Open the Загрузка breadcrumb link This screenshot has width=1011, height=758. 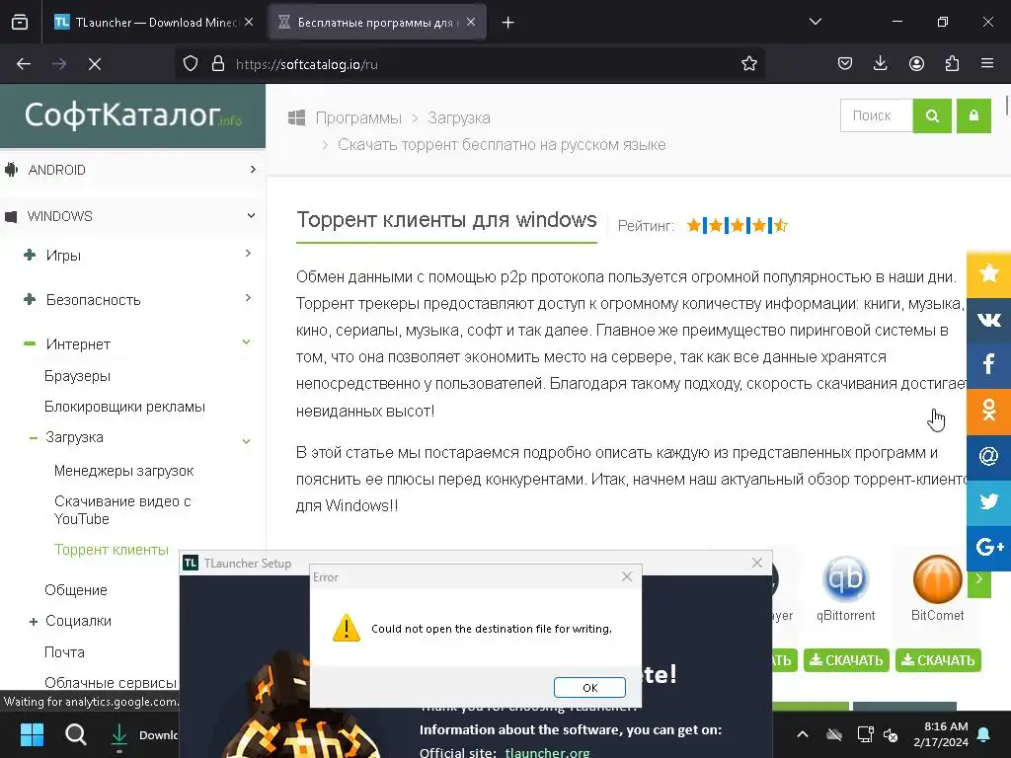tap(458, 118)
